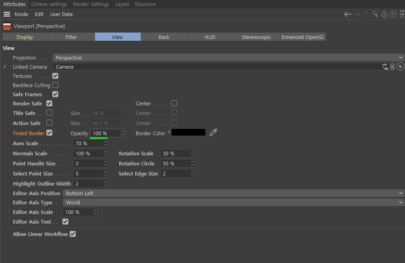Screen dimensions: 405x263
Task: Click the back arrow navigation icon
Action: click(348, 15)
